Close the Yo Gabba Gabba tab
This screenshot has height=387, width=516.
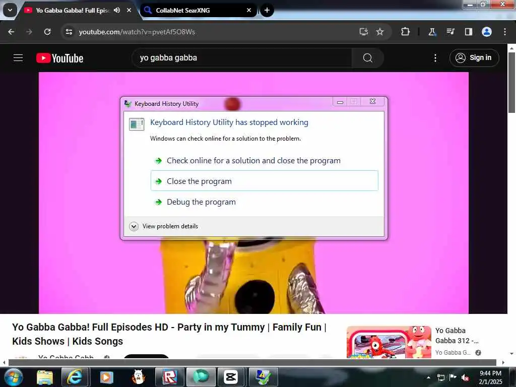click(x=129, y=10)
